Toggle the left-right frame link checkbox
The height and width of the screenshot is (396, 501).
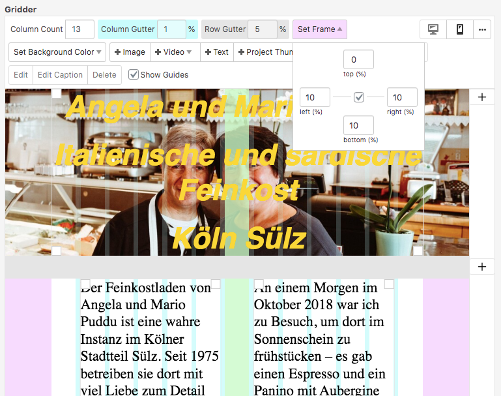click(x=359, y=97)
